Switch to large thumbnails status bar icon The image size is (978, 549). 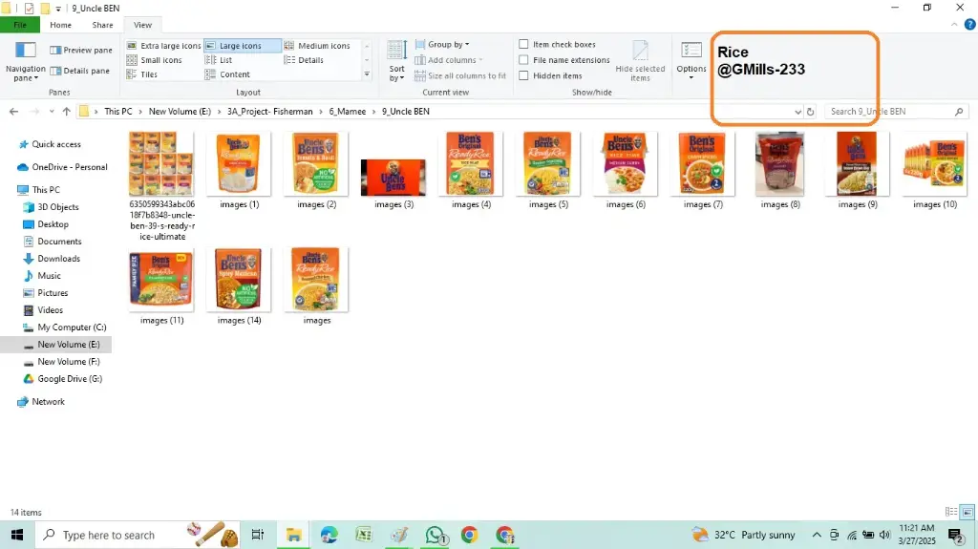[x=967, y=512]
